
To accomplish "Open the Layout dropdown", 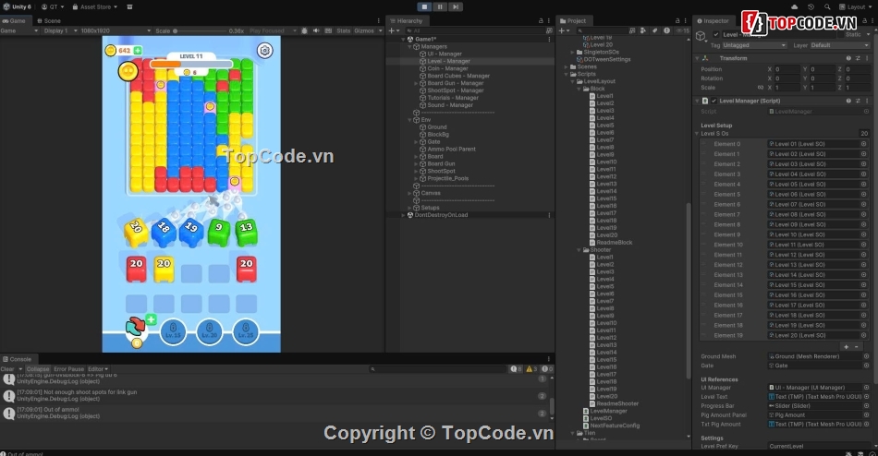I will click(856, 6).
